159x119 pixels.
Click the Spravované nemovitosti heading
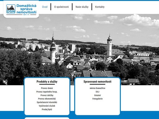pyautogui.click(x=98, y=82)
